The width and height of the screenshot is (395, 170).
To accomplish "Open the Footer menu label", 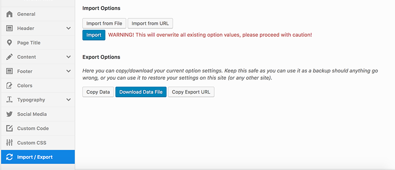I will [x=25, y=71].
